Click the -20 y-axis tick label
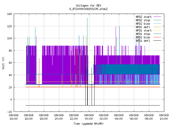Screen dimensions: 169x126 click(x=10, y=112)
